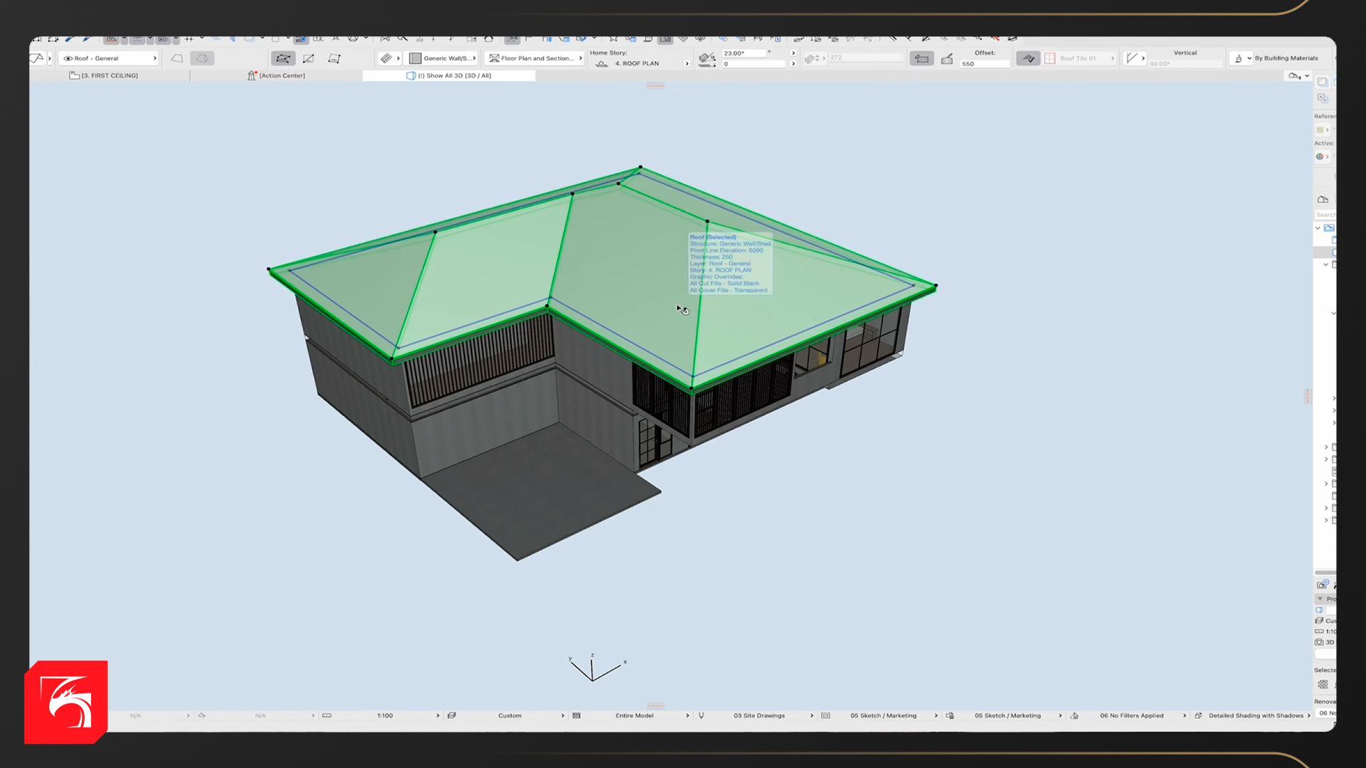Select the single-plane roof construction method
The height and width of the screenshot is (768, 1366).
(176, 58)
